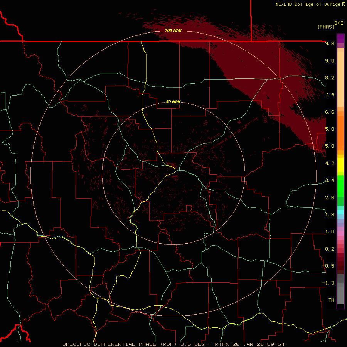Image resolution: width=347 pixels, height=347 pixels.
Task: Click the 7.4 legend value
Action: 330,95
